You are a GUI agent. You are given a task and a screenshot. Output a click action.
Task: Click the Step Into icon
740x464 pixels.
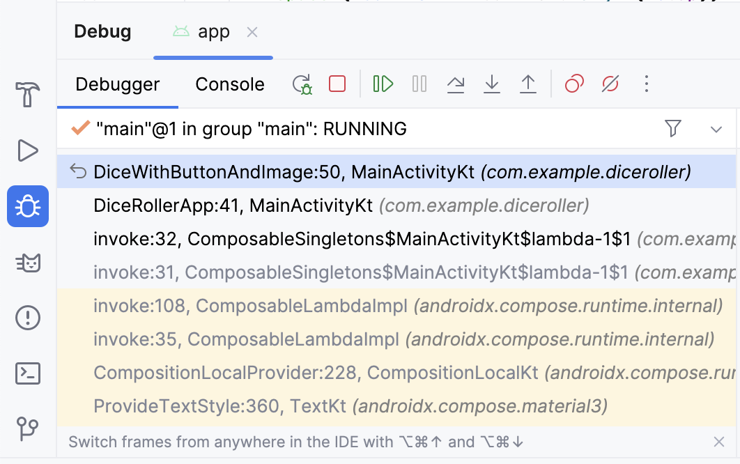(x=492, y=84)
